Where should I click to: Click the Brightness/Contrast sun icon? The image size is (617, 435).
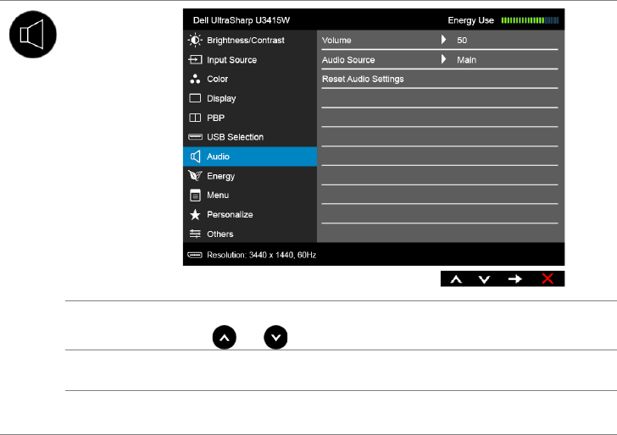tap(195, 40)
